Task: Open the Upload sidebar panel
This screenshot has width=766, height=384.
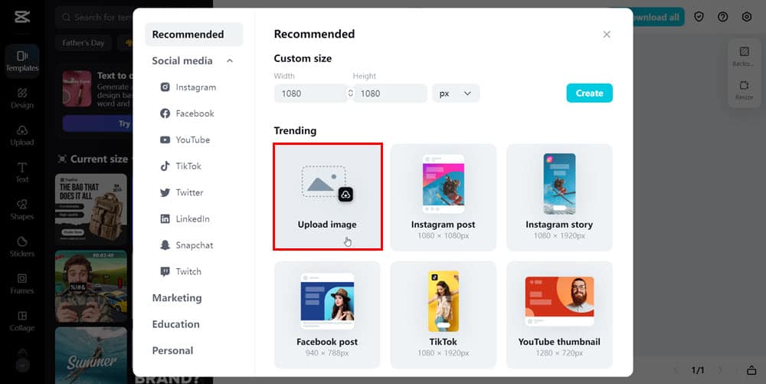Action: (22, 136)
